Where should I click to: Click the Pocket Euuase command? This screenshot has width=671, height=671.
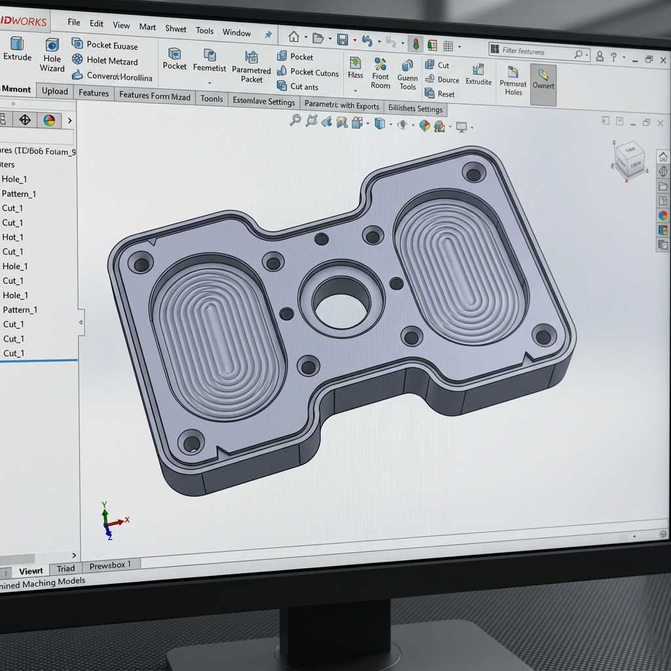pyautogui.click(x=105, y=45)
